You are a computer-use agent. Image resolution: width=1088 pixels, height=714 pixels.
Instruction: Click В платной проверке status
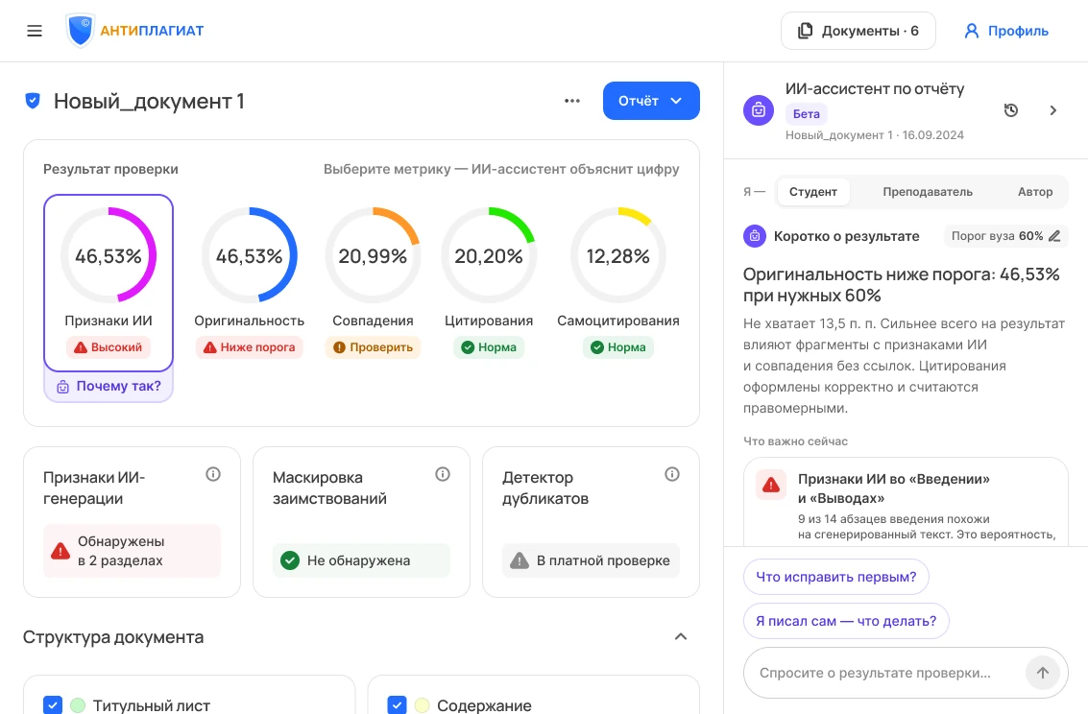(591, 560)
